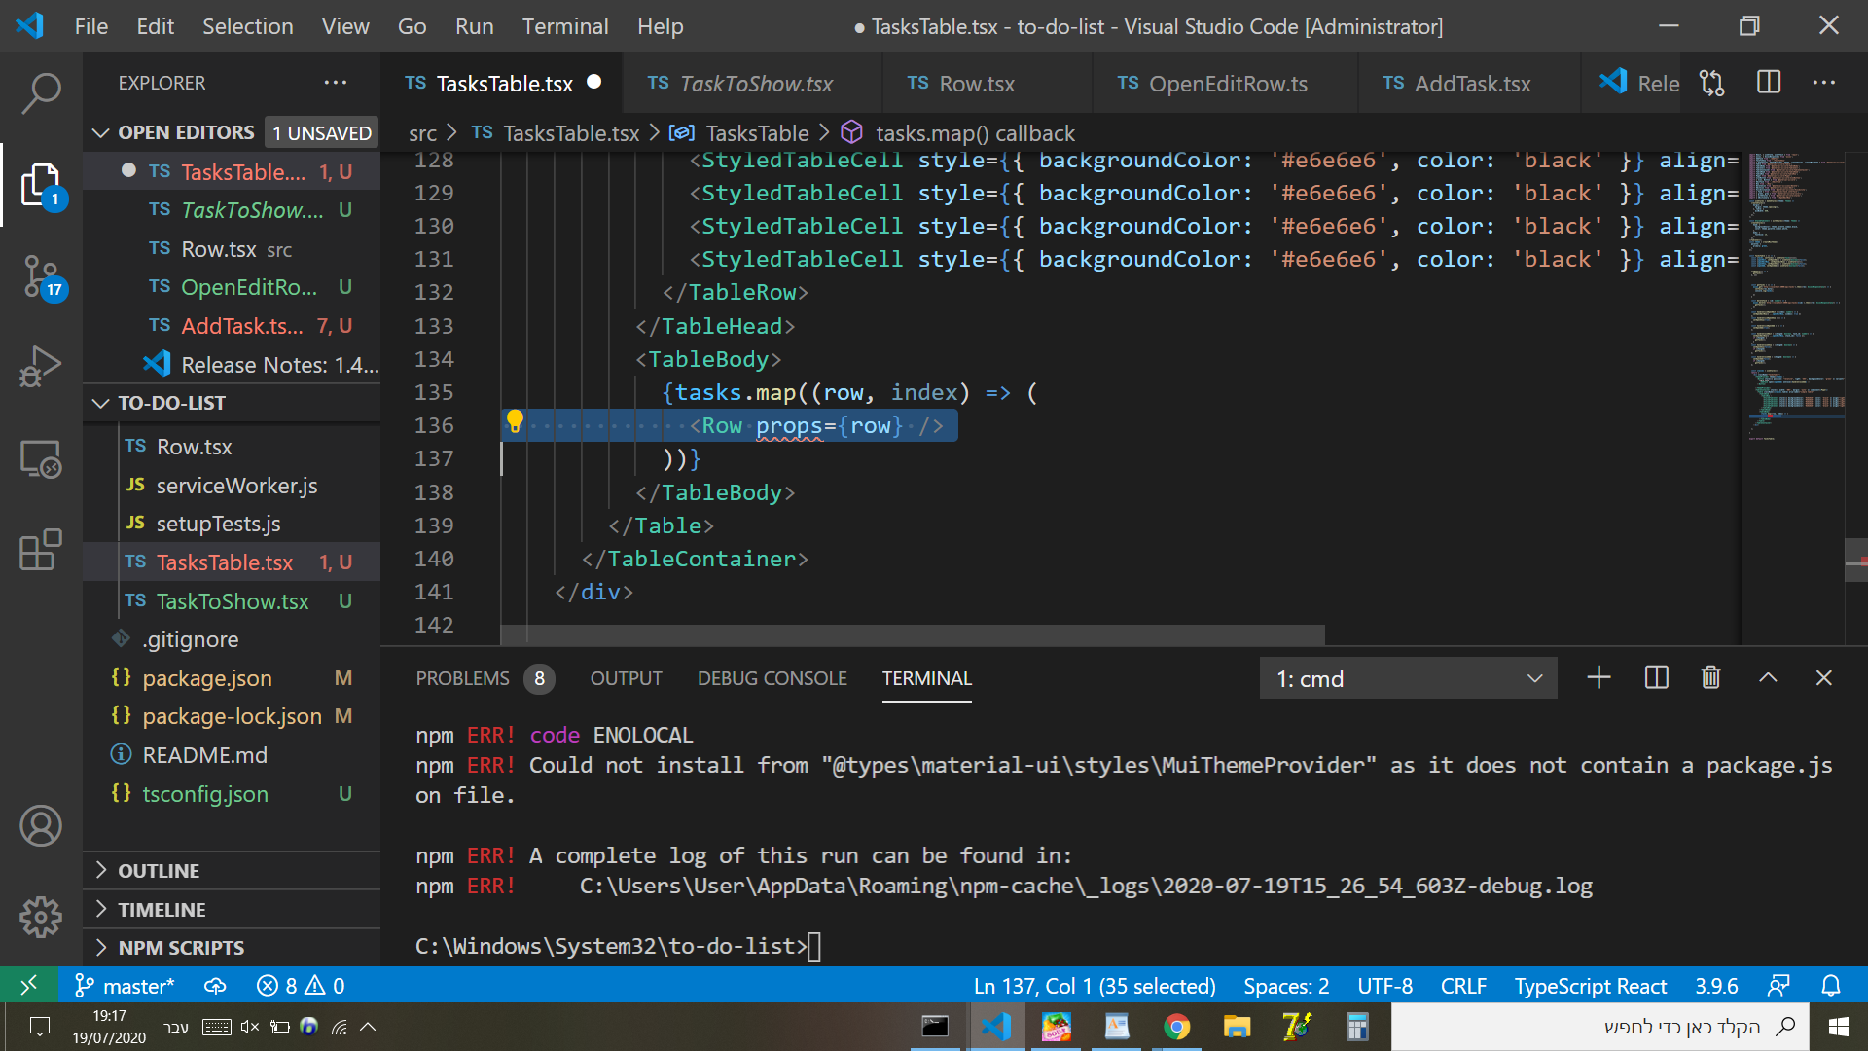The height and width of the screenshot is (1051, 1868).
Task: Toggle split editor right
Action: point(1769,83)
